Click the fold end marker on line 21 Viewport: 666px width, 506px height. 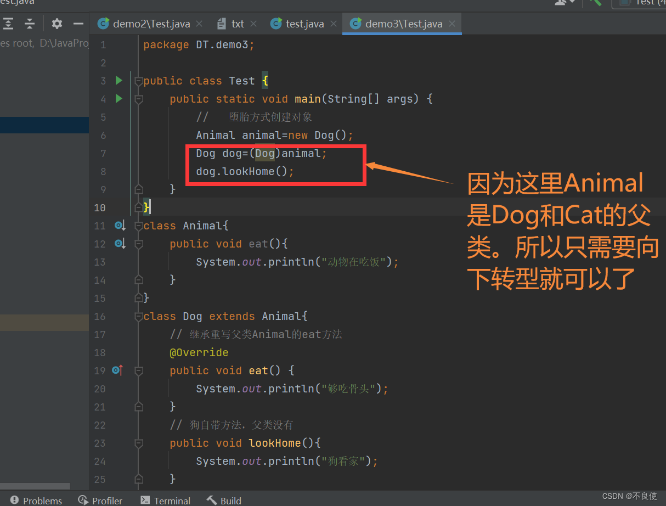click(139, 407)
